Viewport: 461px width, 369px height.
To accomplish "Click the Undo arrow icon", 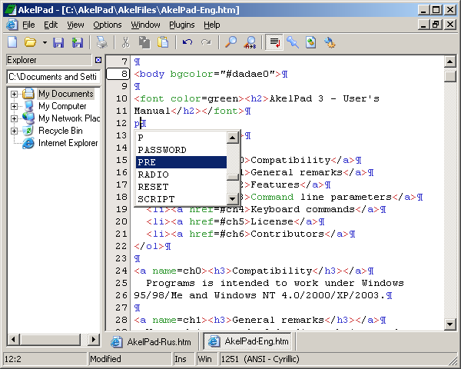I will click(187, 42).
